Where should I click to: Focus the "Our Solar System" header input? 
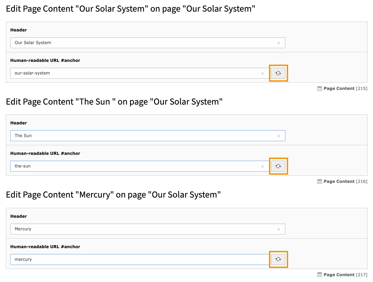[x=148, y=43]
